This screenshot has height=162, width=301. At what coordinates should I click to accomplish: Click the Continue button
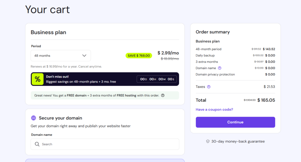click(235, 122)
